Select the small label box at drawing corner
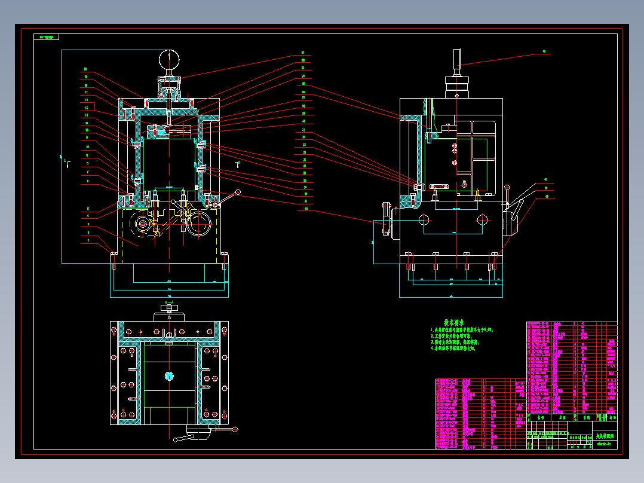Viewport: 644px width, 483px height. [x=47, y=37]
